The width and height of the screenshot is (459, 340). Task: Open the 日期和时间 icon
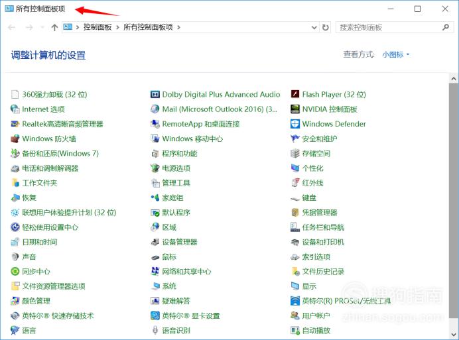pyautogui.click(x=15, y=242)
